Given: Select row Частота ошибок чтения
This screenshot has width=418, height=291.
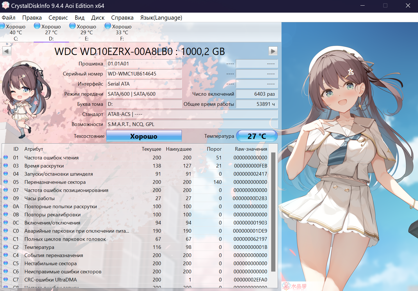Looking at the screenshot, I should tap(136, 158).
